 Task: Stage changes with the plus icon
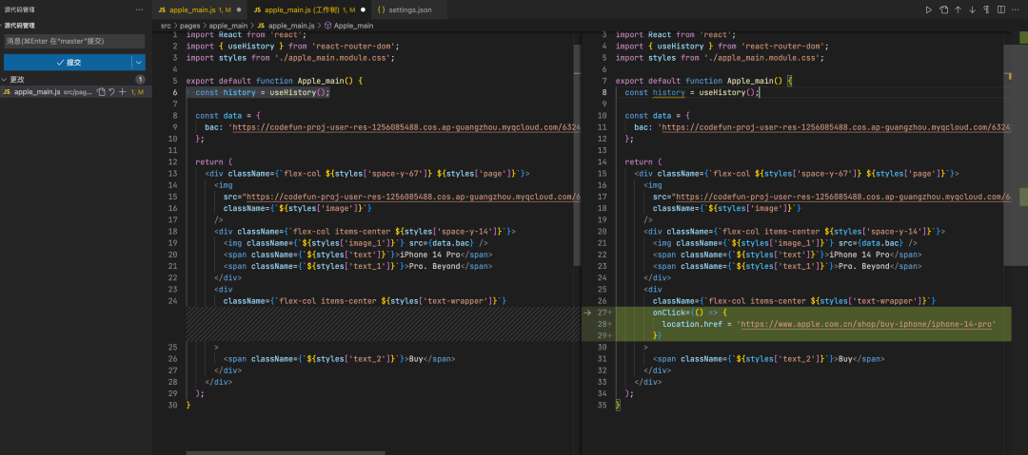pyautogui.click(x=122, y=92)
